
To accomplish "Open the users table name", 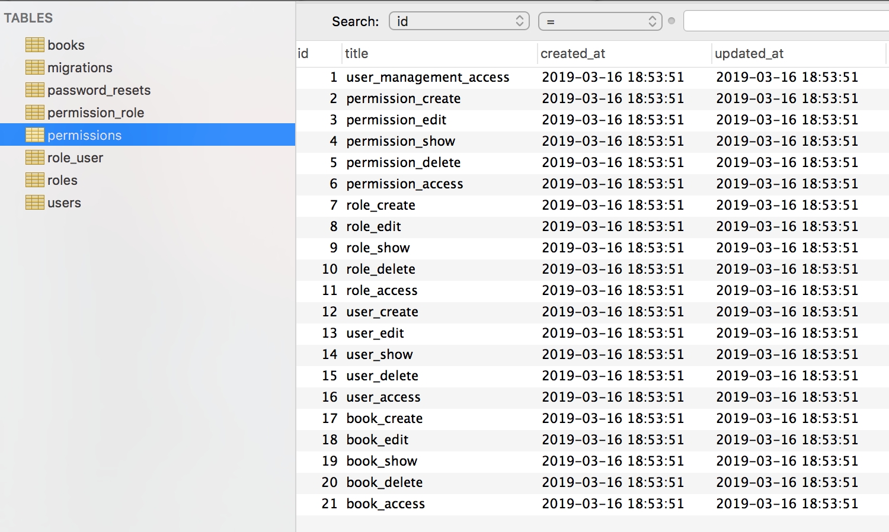I will click(x=64, y=203).
